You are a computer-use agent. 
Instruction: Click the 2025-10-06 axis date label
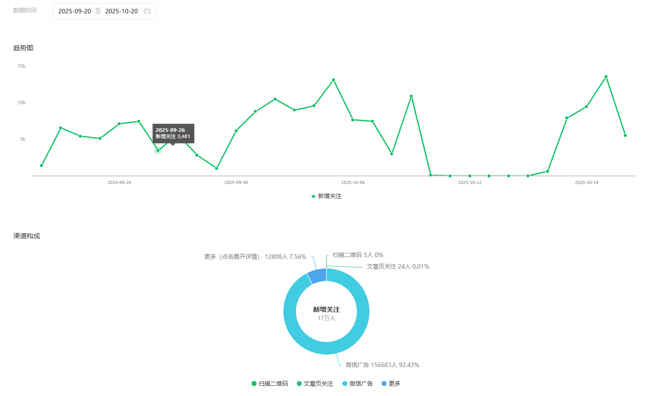tap(353, 183)
